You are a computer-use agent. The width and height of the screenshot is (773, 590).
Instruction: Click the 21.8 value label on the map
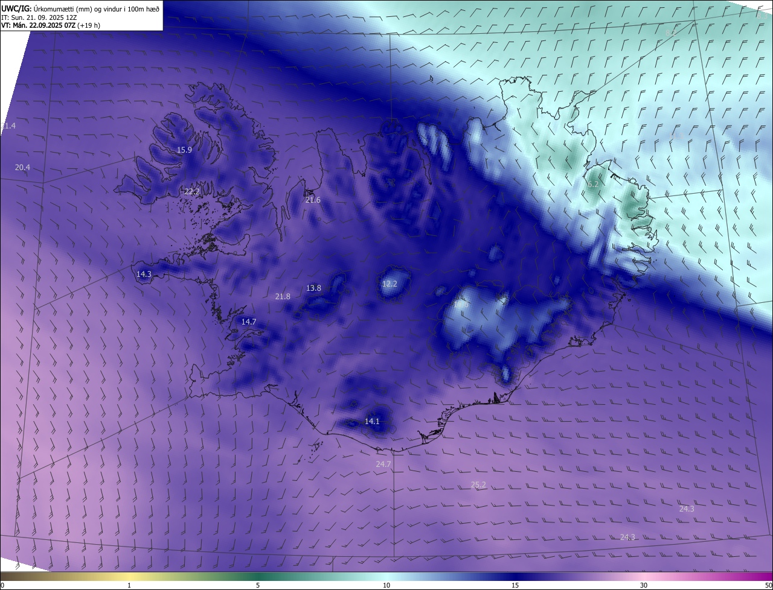tap(283, 296)
